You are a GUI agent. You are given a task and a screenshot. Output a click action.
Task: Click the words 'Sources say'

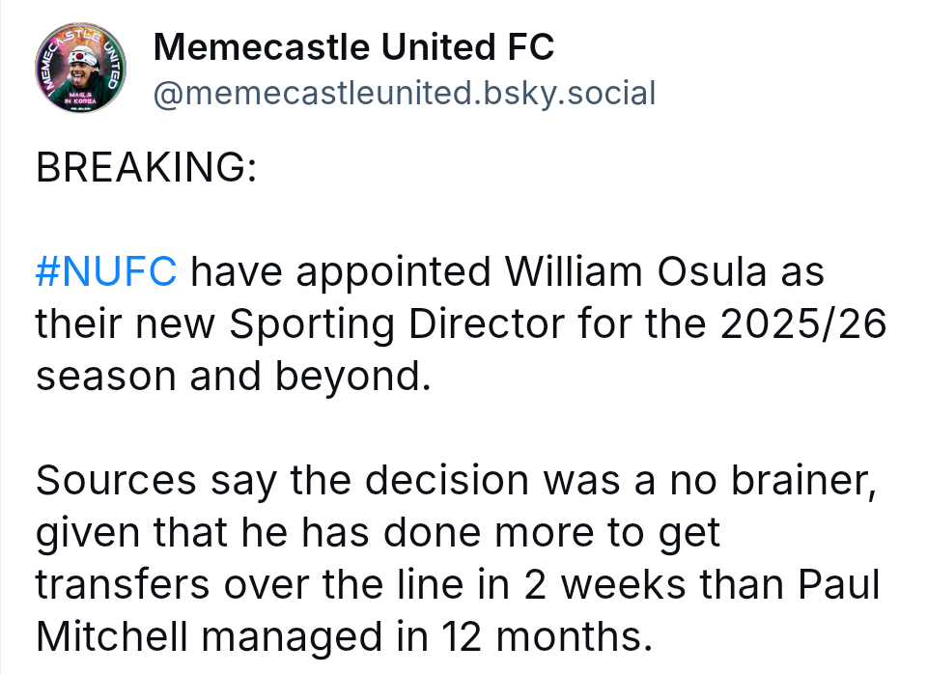(x=156, y=481)
